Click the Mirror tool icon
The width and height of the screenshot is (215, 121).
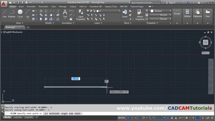coord(46,15)
